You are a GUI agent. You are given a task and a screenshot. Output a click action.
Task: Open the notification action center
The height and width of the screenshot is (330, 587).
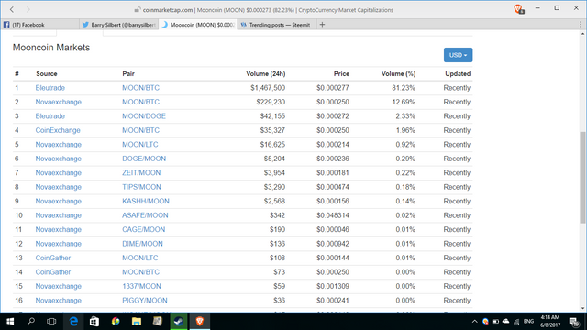[x=574, y=322]
